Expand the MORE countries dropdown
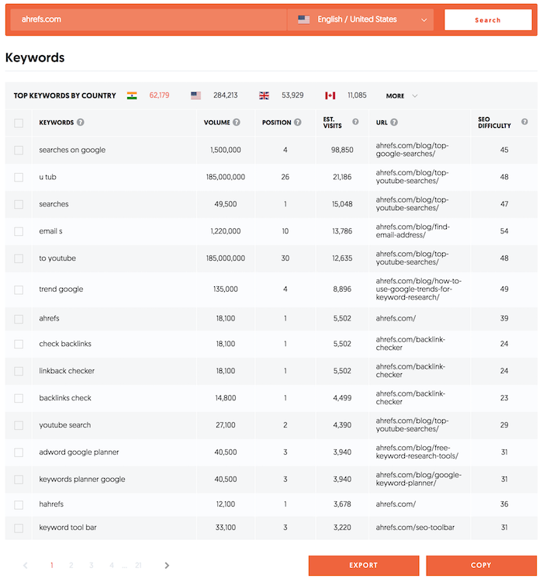The height and width of the screenshot is (582, 543). 402,95
